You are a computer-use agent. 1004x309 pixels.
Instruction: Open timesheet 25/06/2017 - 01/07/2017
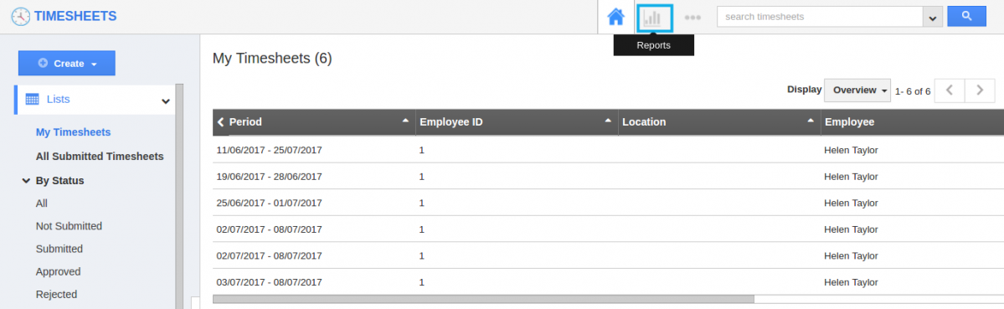[x=269, y=203]
